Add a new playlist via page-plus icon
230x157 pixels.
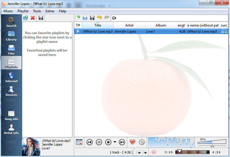coord(78,18)
